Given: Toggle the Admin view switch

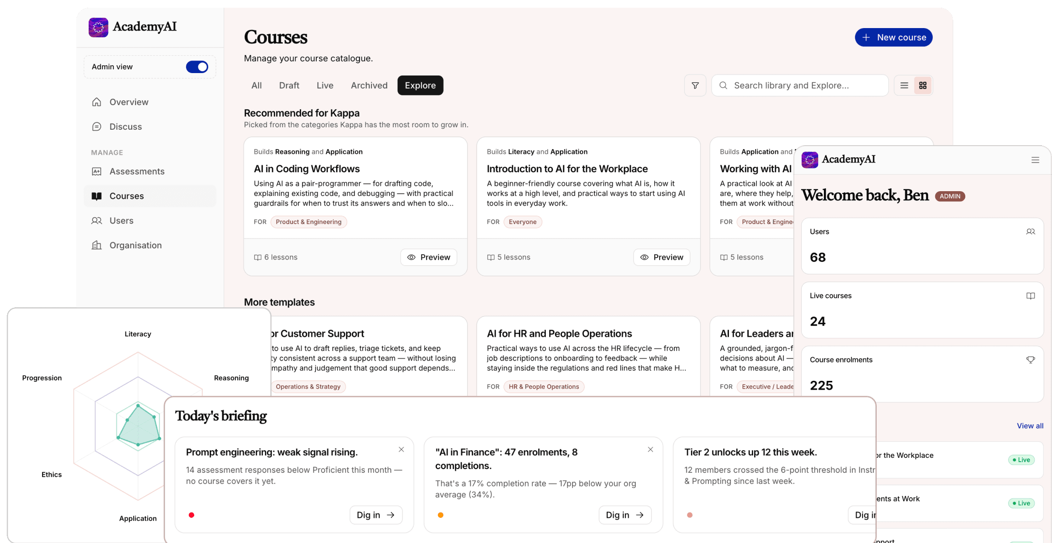Looking at the screenshot, I should pos(197,67).
